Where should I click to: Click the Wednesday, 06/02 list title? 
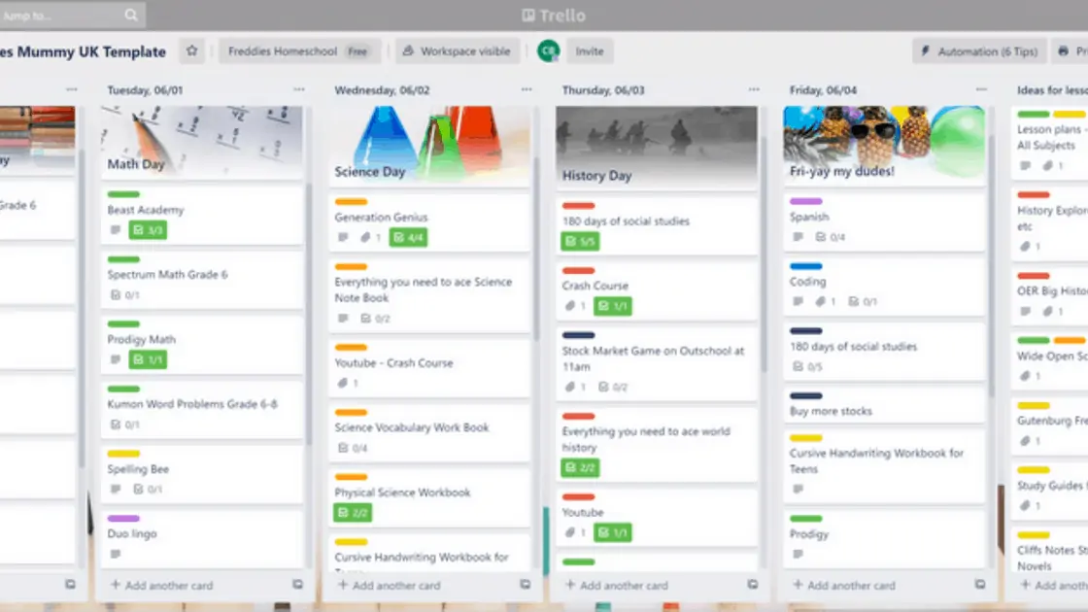(x=383, y=90)
